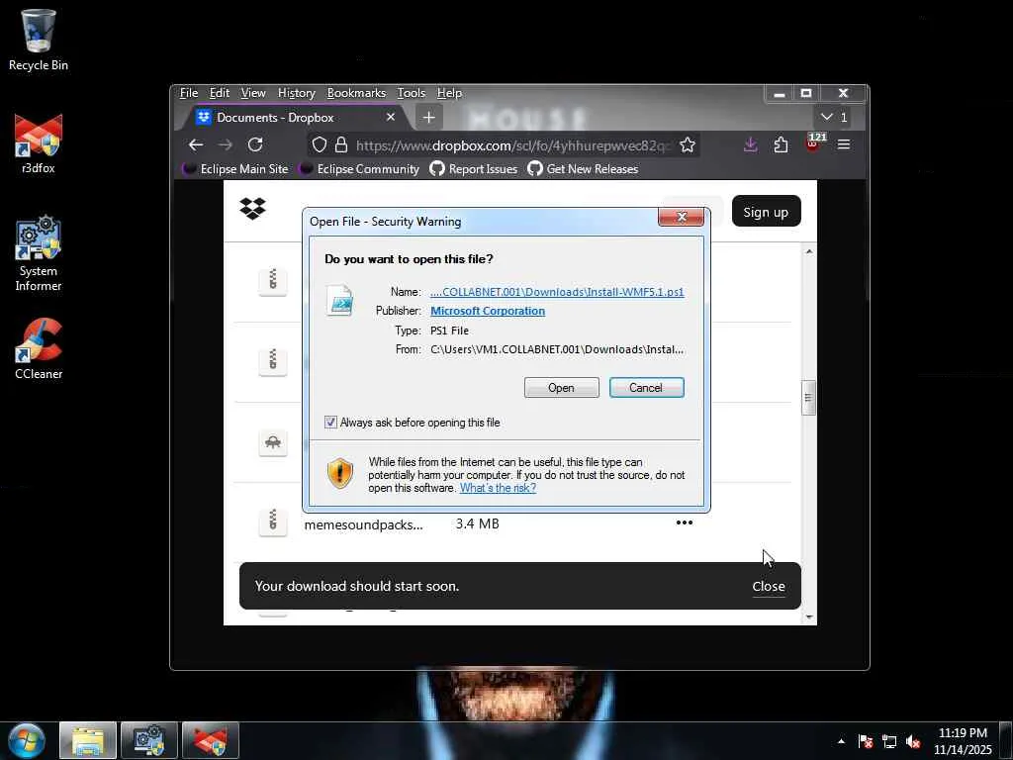Open the Bookmarks menu

356,93
